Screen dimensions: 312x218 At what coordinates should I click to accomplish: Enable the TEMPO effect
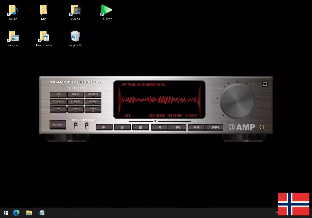[x=93, y=102]
